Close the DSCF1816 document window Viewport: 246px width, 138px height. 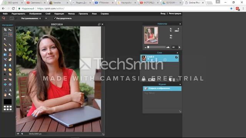pyautogui.click(x=103, y=24)
